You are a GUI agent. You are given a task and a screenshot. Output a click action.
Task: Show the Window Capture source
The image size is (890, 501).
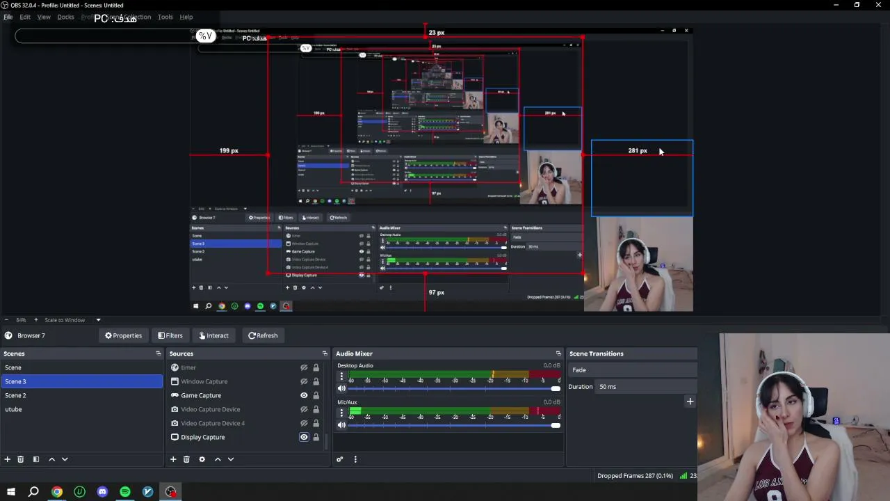pos(304,381)
